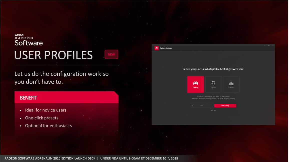
Task: Select the "One-click presets" bullet text
Action: pyautogui.click(x=42, y=118)
